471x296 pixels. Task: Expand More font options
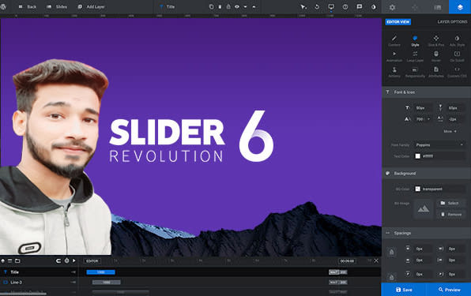(450, 131)
